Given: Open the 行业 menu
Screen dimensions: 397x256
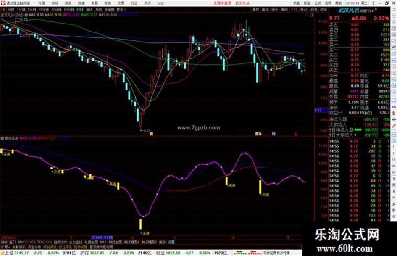Looking at the screenshot, I should (134, 3).
